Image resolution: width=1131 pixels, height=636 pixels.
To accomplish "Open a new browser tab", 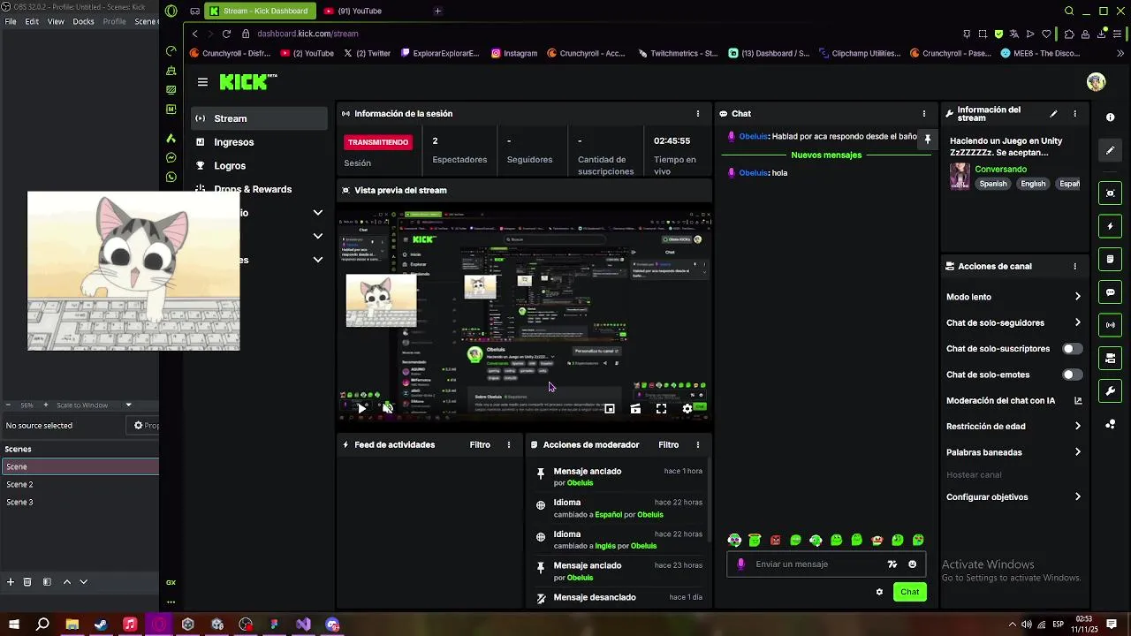I will [x=437, y=11].
